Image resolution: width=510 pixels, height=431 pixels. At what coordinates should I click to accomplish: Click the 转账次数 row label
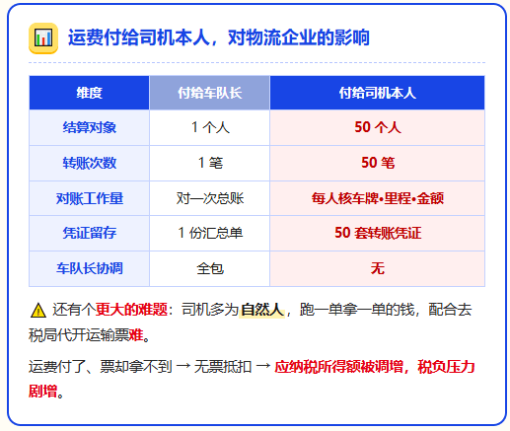89,163
